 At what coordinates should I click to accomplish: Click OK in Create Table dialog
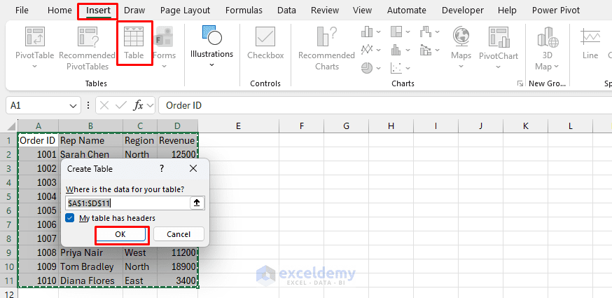(x=120, y=234)
